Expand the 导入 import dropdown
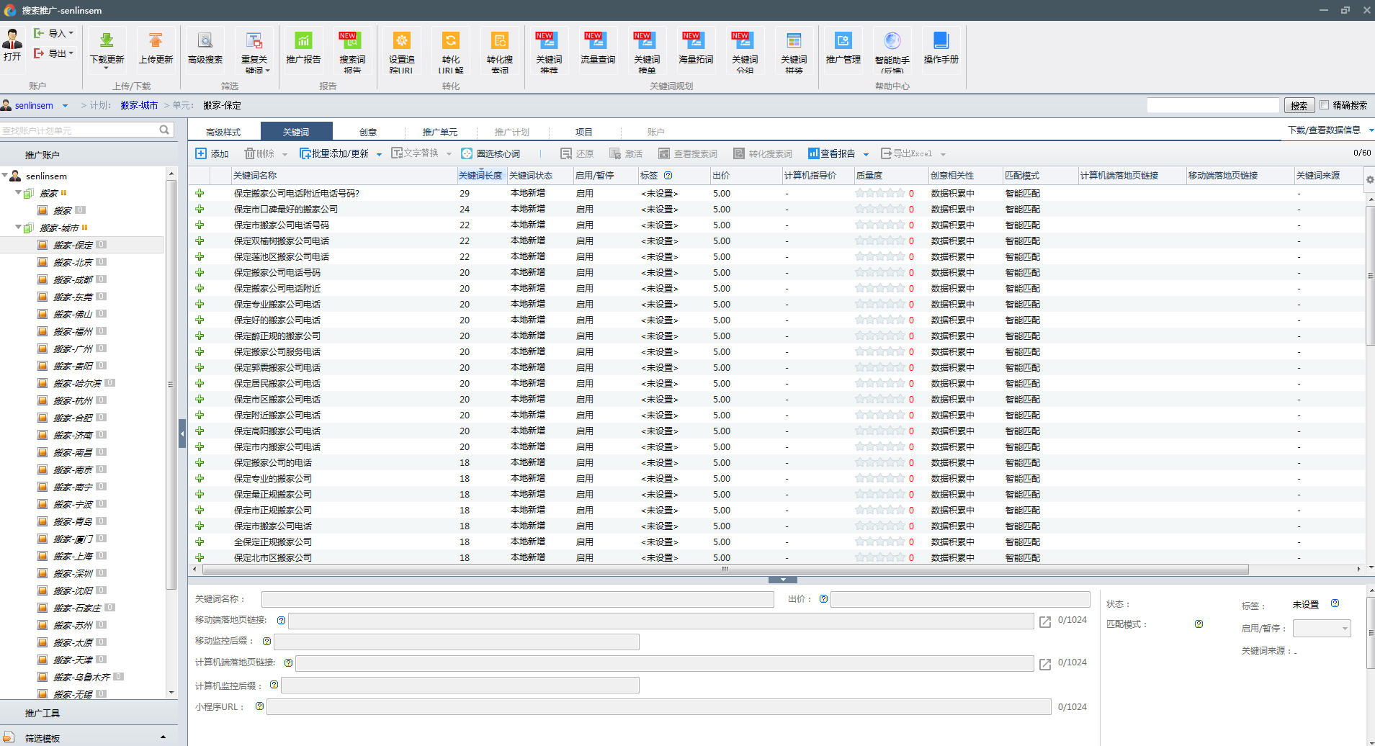Image resolution: width=1375 pixels, height=746 pixels. tap(71, 33)
